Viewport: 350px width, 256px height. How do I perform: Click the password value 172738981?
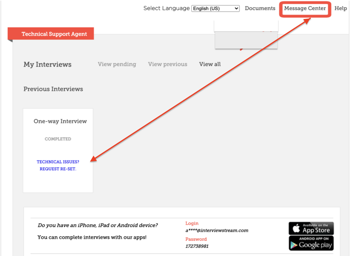(197, 246)
